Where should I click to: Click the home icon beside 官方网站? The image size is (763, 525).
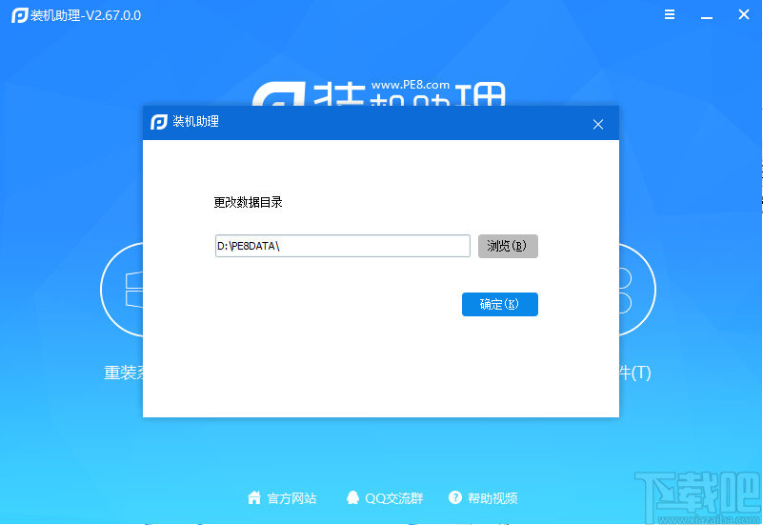click(254, 497)
